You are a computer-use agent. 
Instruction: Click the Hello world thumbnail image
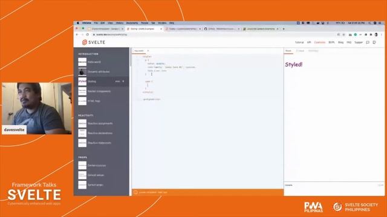click(82, 62)
